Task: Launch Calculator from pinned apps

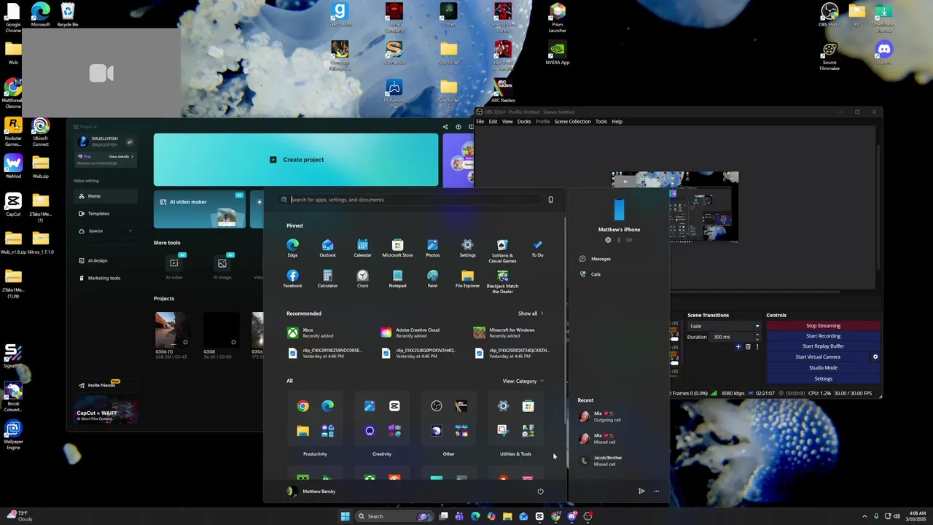Action: pos(327,279)
